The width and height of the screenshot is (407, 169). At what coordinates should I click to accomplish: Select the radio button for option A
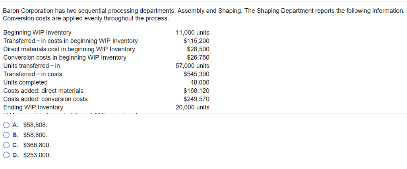coord(6,125)
